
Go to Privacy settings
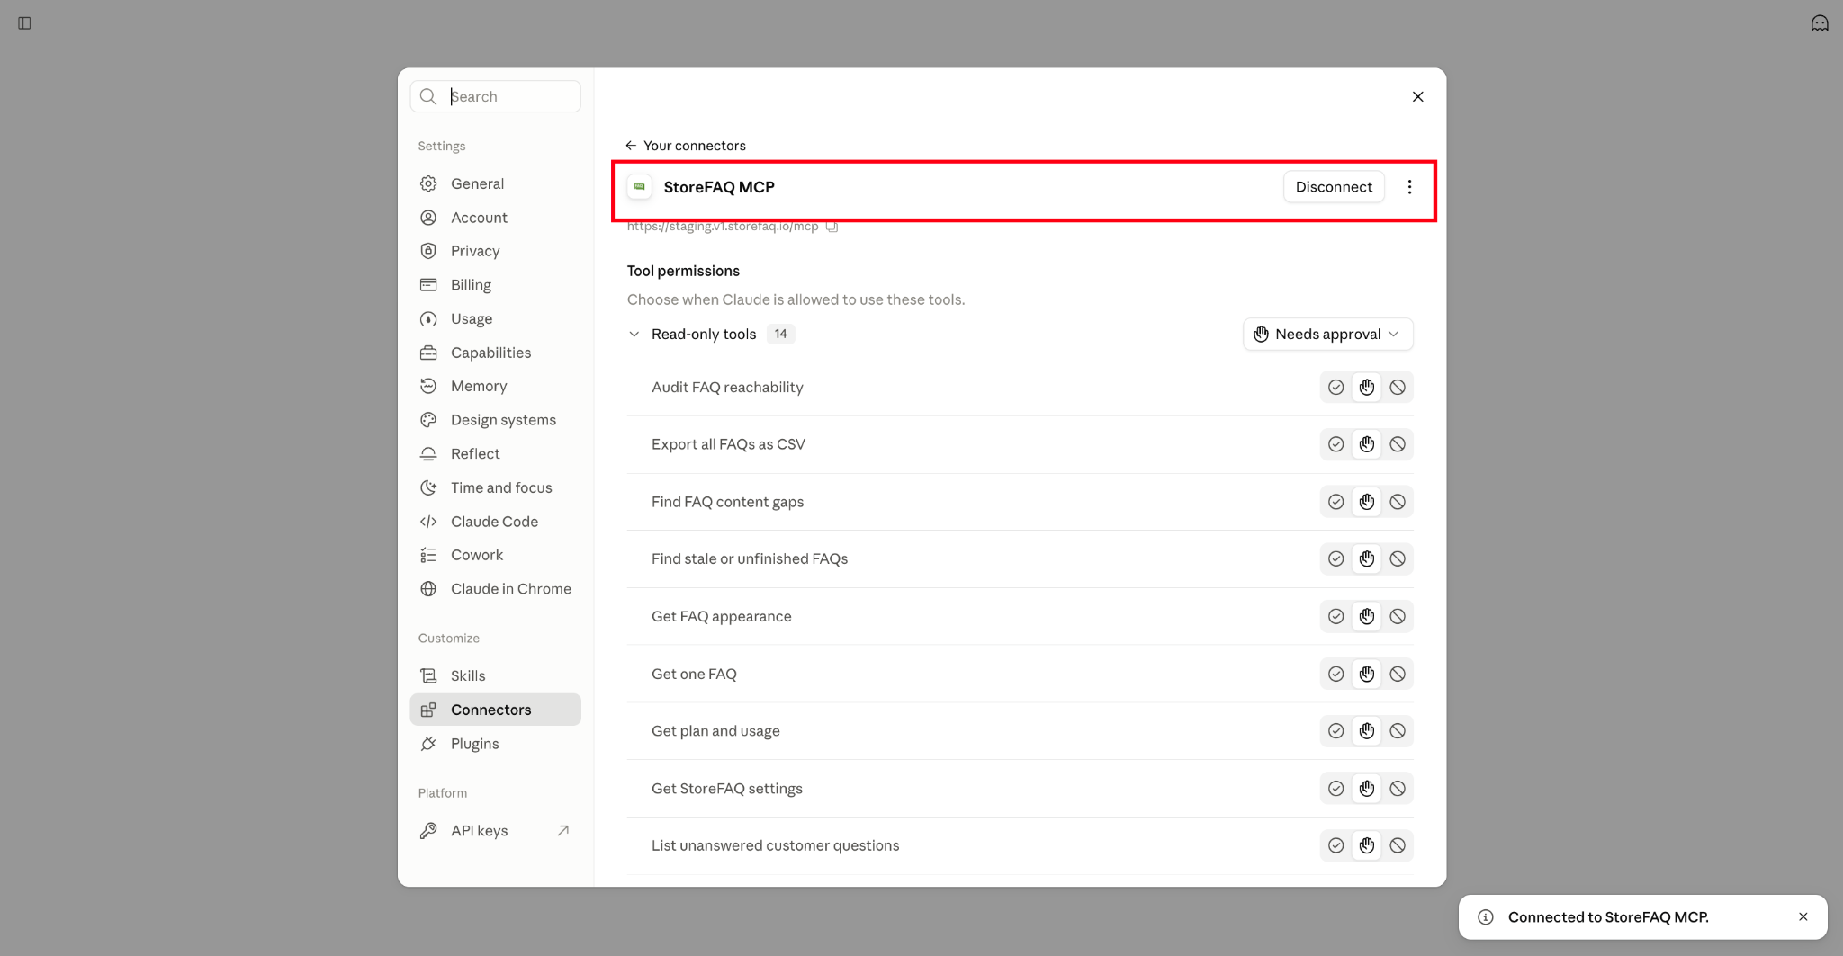pyautogui.click(x=495, y=251)
